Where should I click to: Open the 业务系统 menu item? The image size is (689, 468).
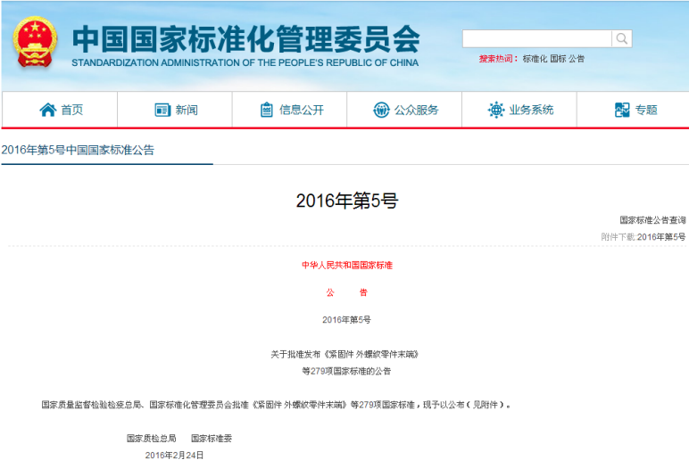pyautogui.click(x=531, y=110)
